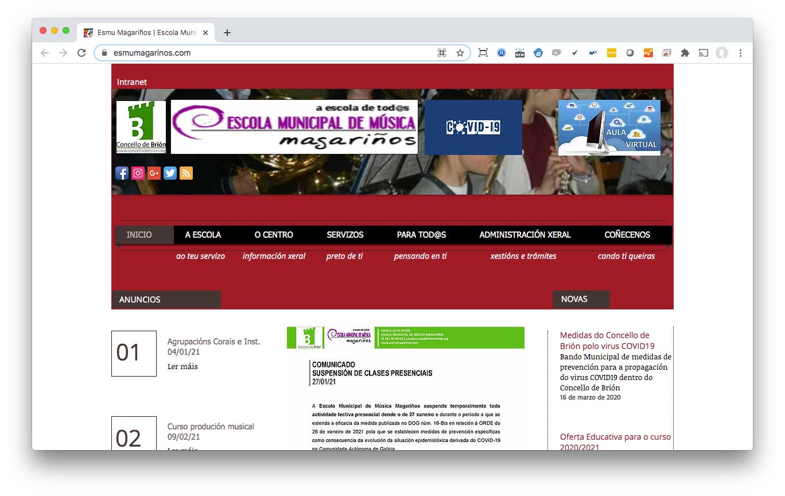Screen dimensions: 785x496
Task: Click the checkmark extension icon
Action: point(575,53)
